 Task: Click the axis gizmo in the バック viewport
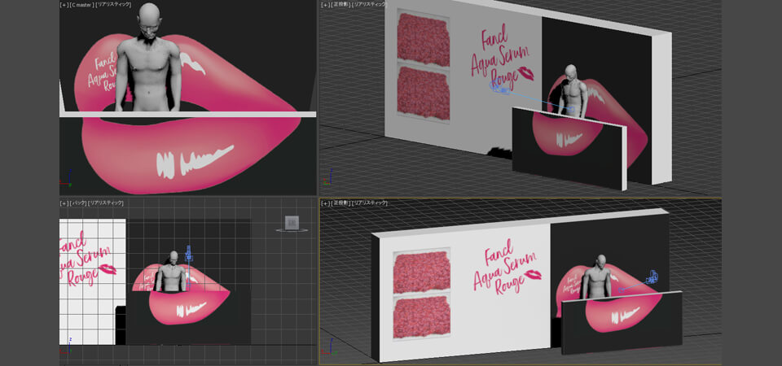[x=66, y=345]
